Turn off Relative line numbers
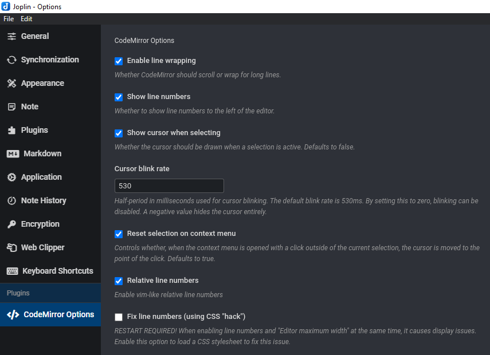 [x=119, y=281]
